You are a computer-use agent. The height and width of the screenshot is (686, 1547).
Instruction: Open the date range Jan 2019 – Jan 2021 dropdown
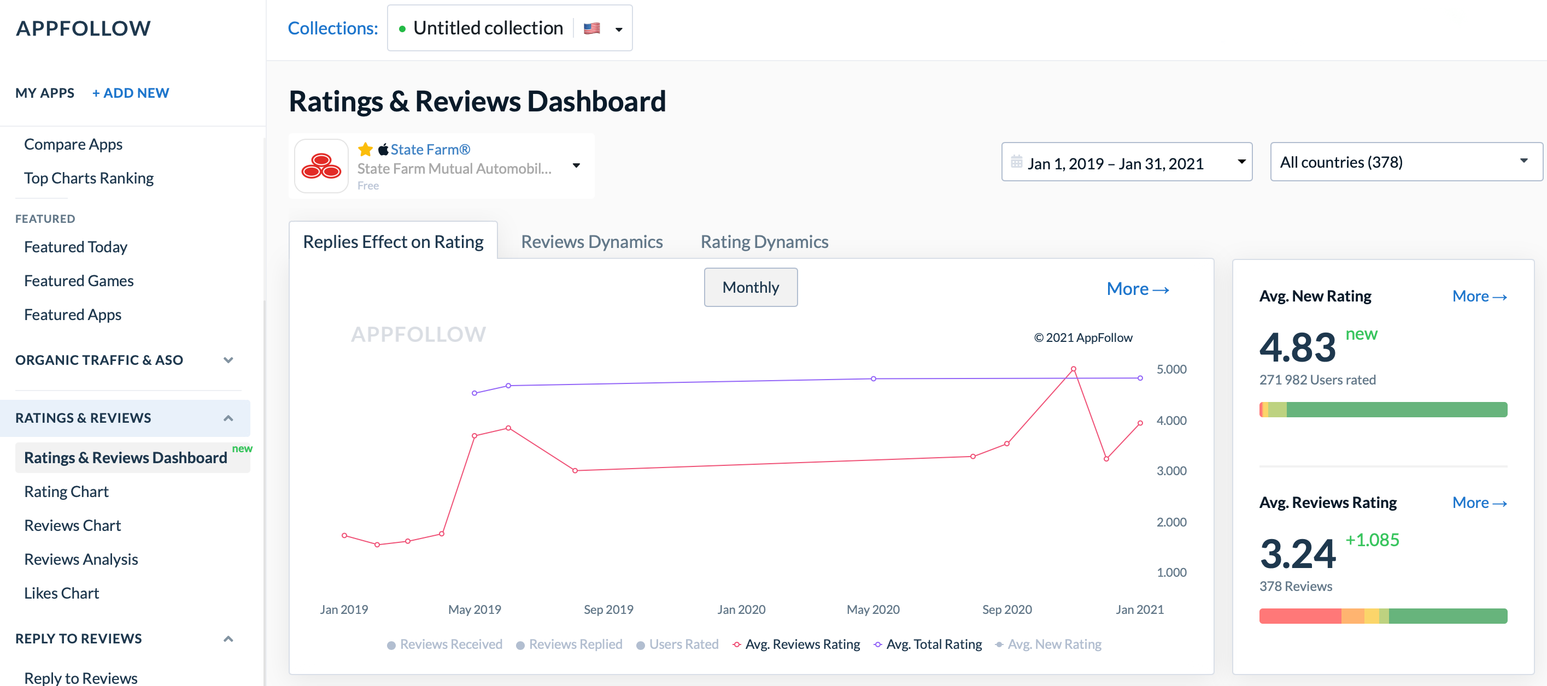[1127, 162]
